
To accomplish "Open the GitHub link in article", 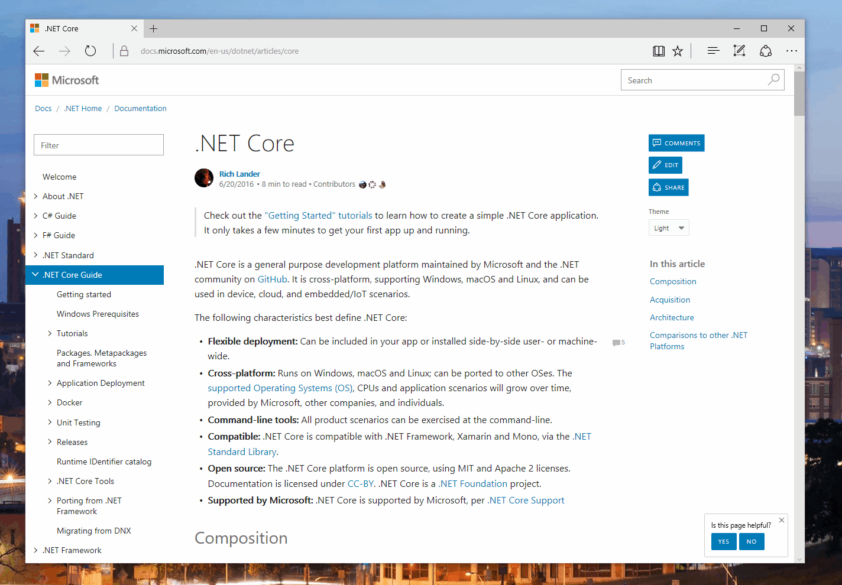I will (273, 279).
